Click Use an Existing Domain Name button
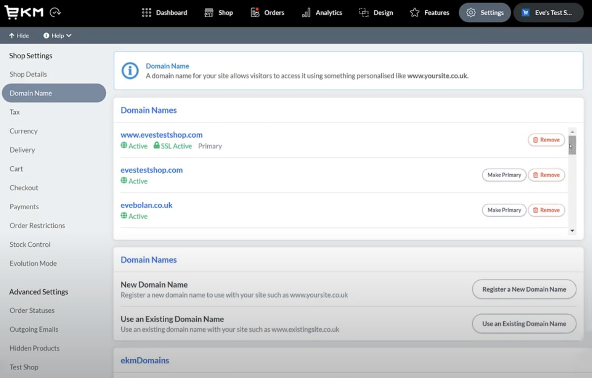592x378 pixels. pyautogui.click(x=524, y=324)
